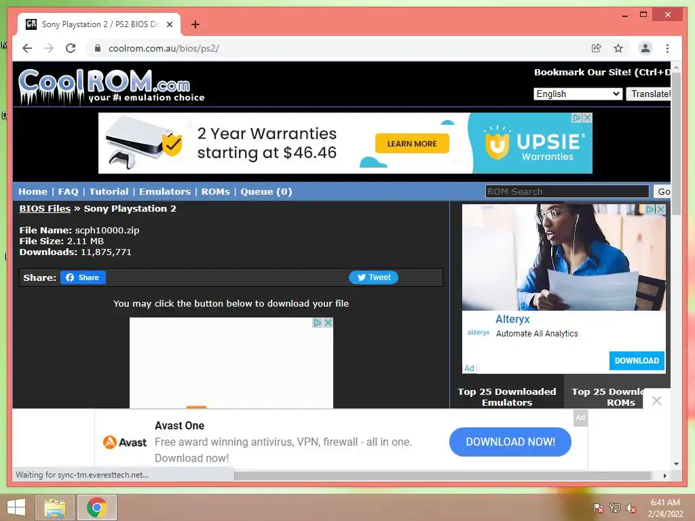
Task: Click the File Size 2.11 MB text
Action: (x=62, y=241)
